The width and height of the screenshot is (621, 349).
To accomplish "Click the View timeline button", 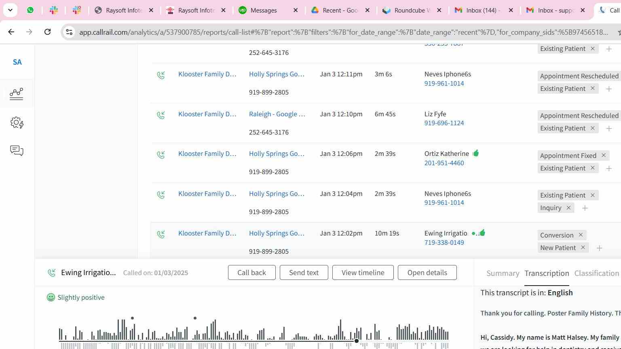I will pyautogui.click(x=363, y=273).
